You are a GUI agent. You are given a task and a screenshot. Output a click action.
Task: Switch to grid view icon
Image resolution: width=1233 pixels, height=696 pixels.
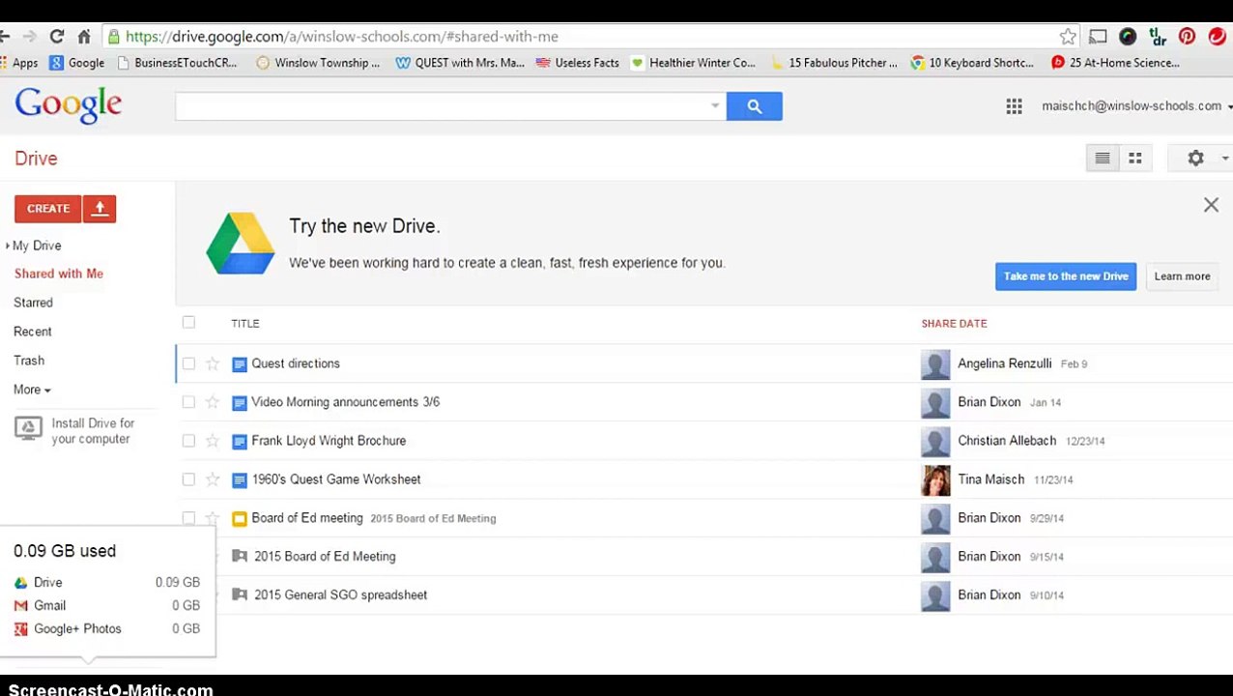coord(1135,159)
